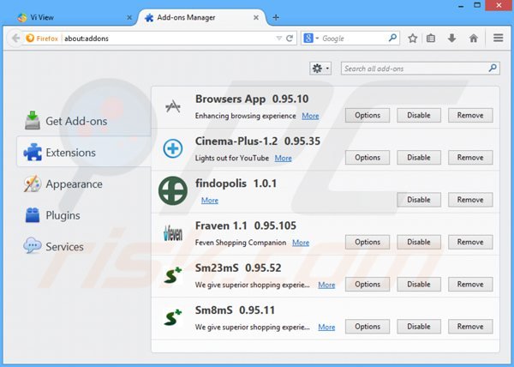Open Options for Sm23mS
The height and width of the screenshot is (367, 514).
[x=368, y=284]
